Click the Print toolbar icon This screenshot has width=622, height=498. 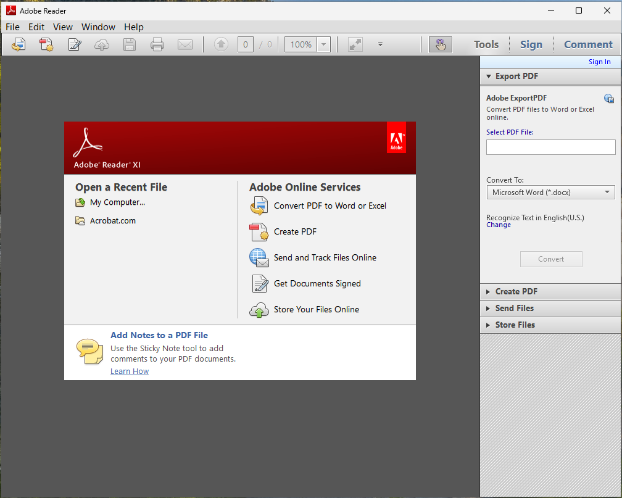pos(157,44)
